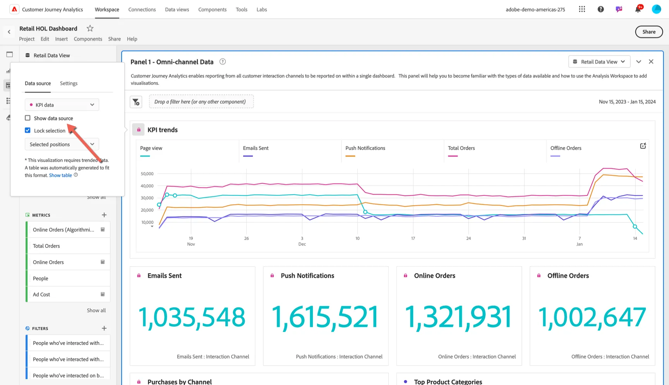Image resolution: width=669 pixels, height=385 pixels.
Task: Click the Online Orders (Algorithmi... metric
Action: tap(68, 229)
